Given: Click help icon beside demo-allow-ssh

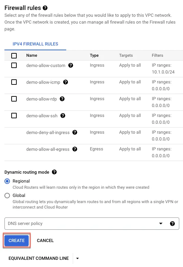Looking at the screenshot, I should coord(63,116).
